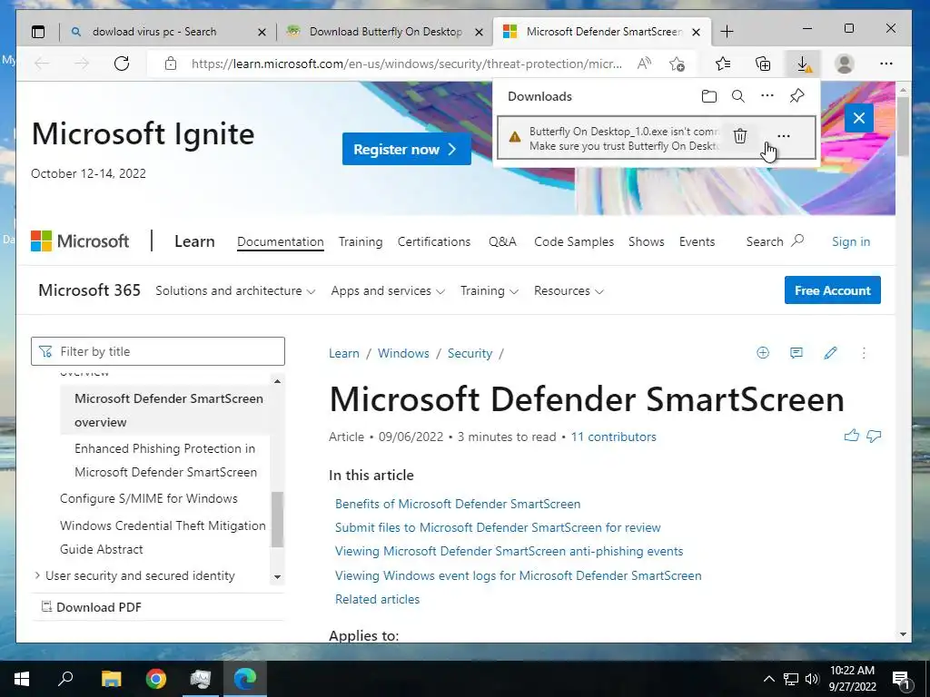The height and width of the screenshot is (697, 930).
Task: Expand the Resources dropdown
Action: [569, 291]
